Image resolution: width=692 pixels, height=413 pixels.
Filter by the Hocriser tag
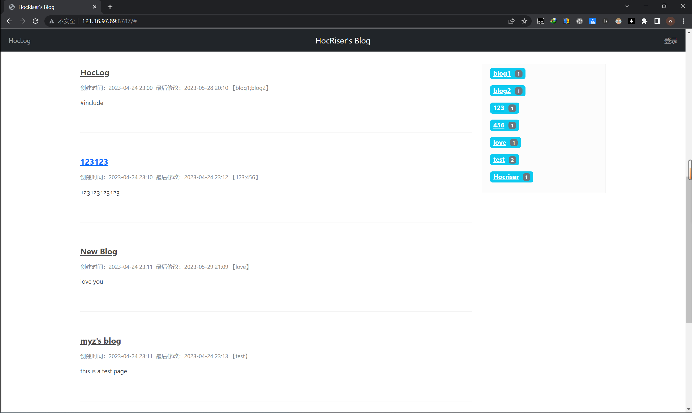coord(505,177)
